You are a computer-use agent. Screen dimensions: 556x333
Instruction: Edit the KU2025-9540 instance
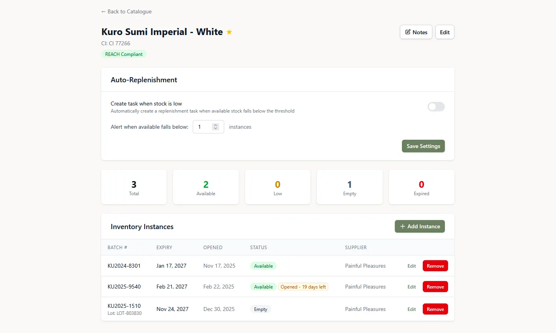[411, 287]
